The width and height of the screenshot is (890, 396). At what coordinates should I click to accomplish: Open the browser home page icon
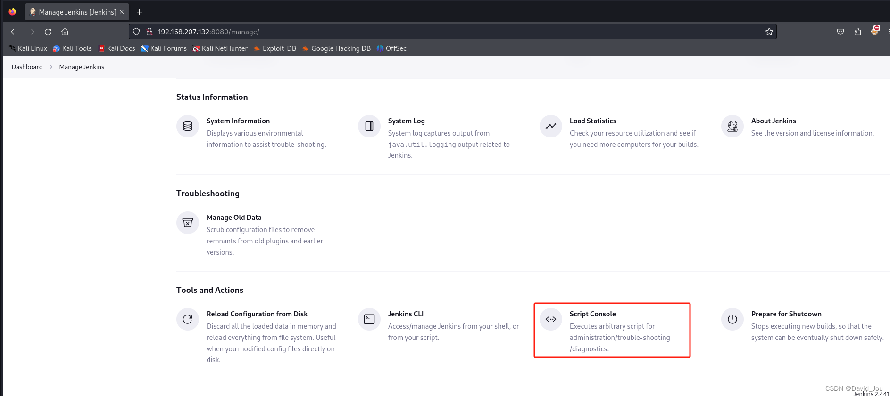[x=65, y=32]
